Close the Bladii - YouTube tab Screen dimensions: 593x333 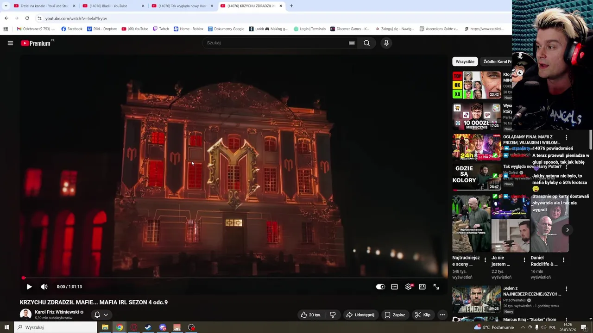[x=143, y=6]
